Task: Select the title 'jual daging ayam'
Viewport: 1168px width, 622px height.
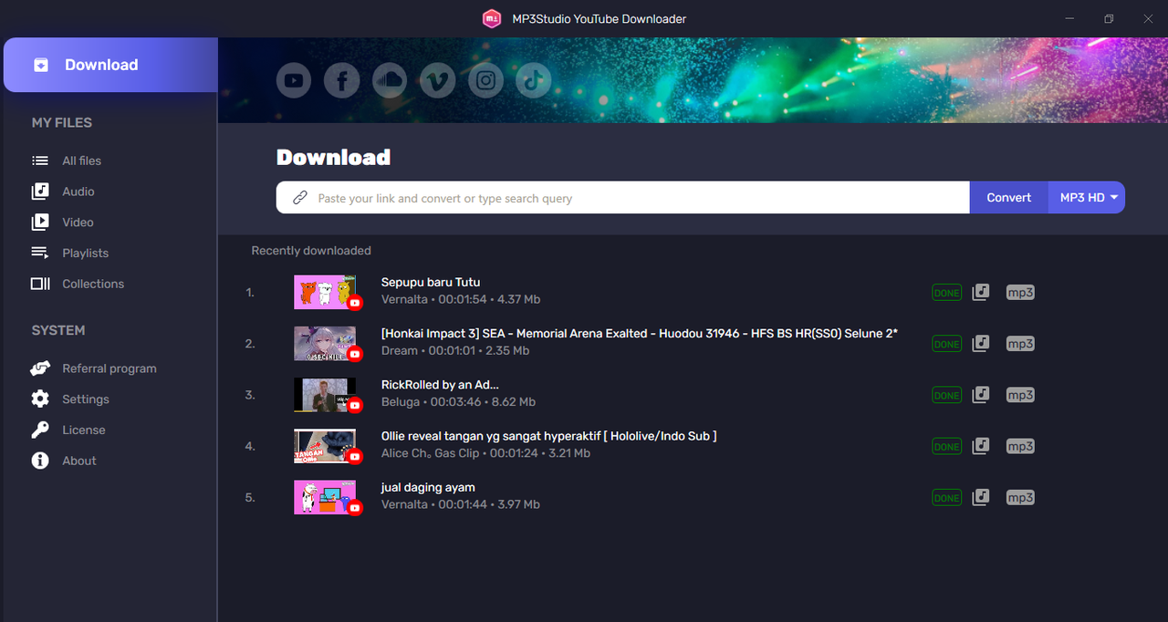Action: 428,487
